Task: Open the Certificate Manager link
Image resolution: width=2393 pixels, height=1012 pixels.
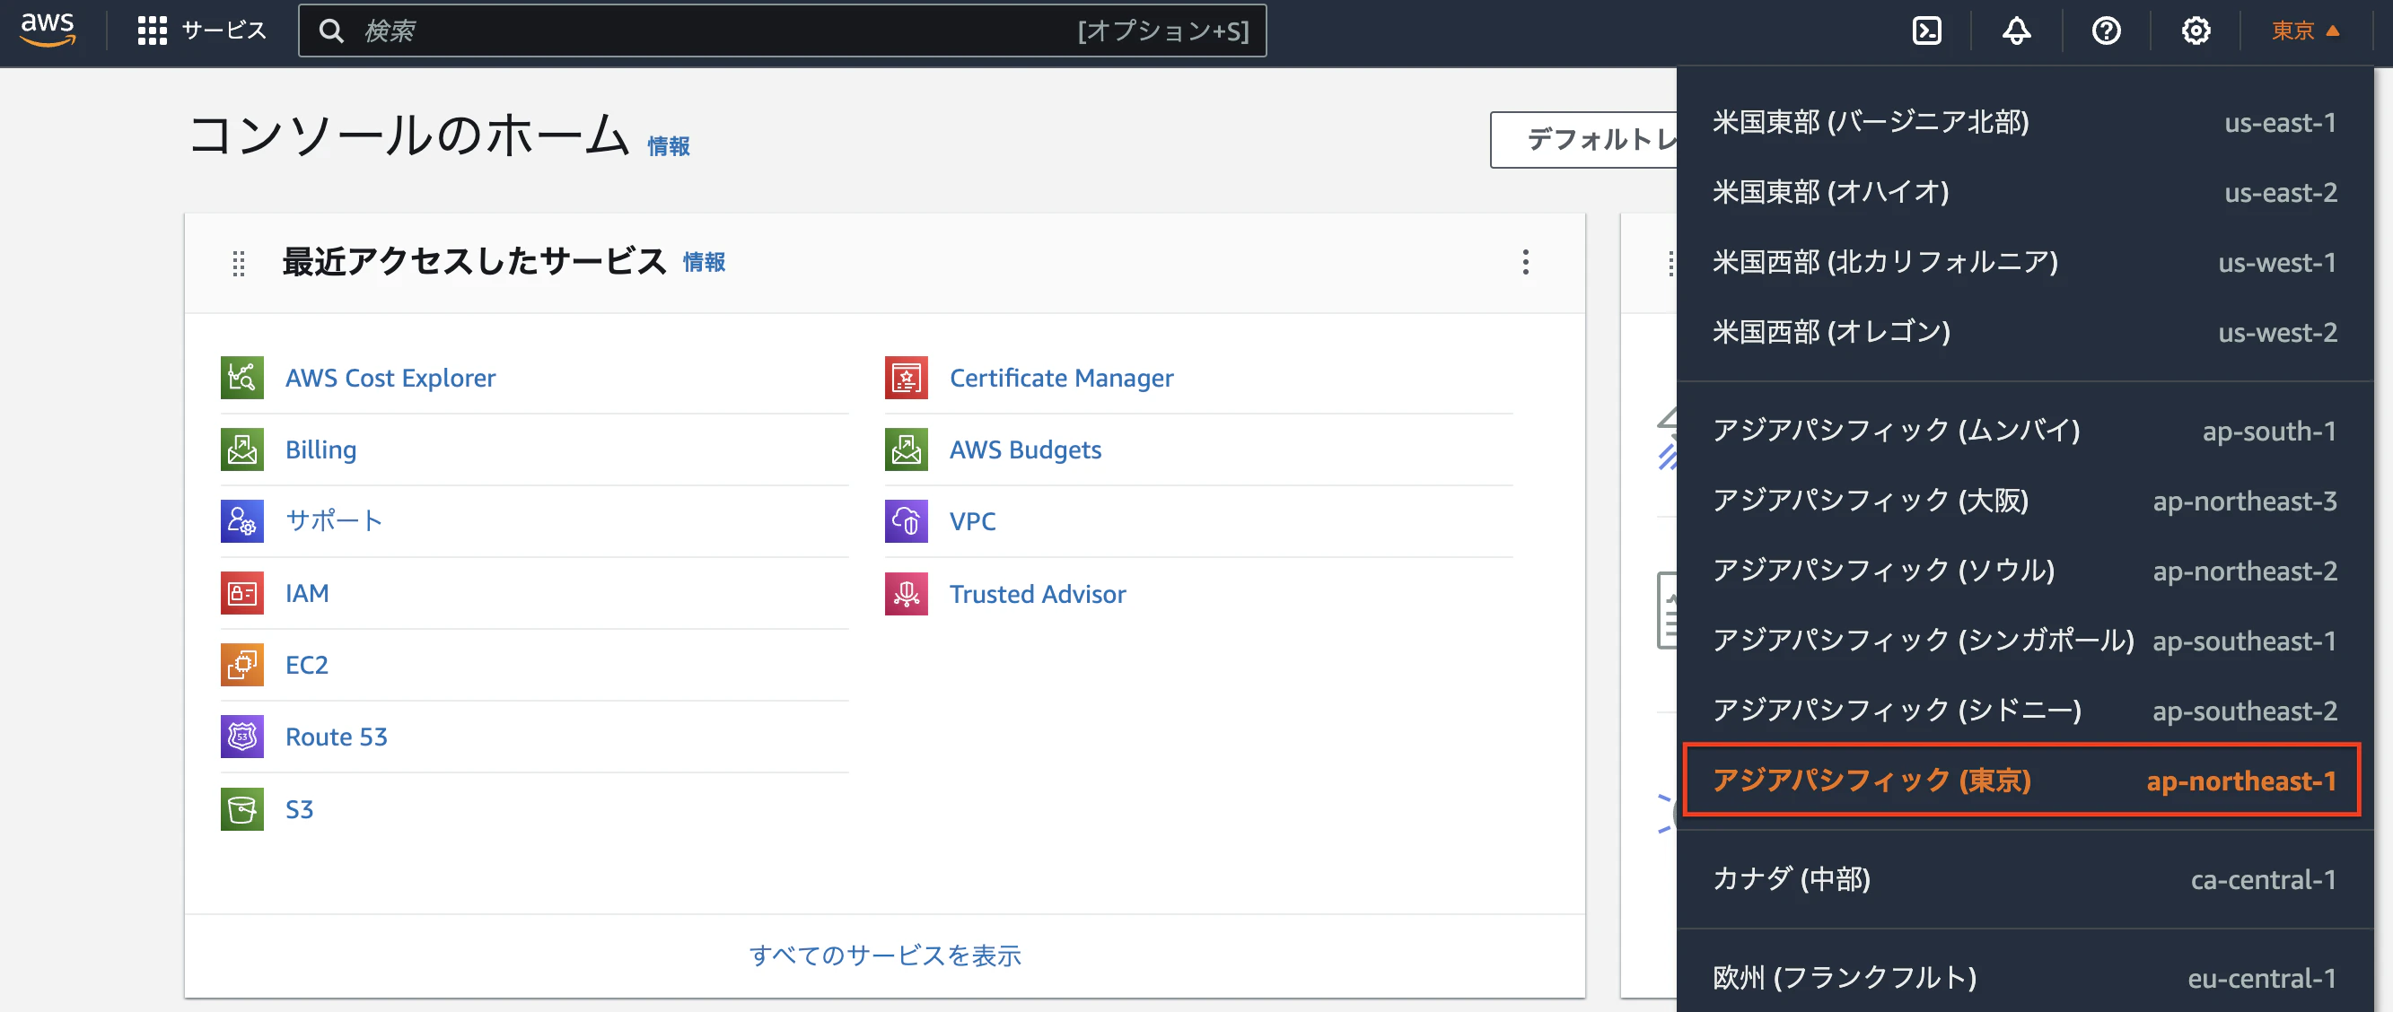Action: 1061,378
